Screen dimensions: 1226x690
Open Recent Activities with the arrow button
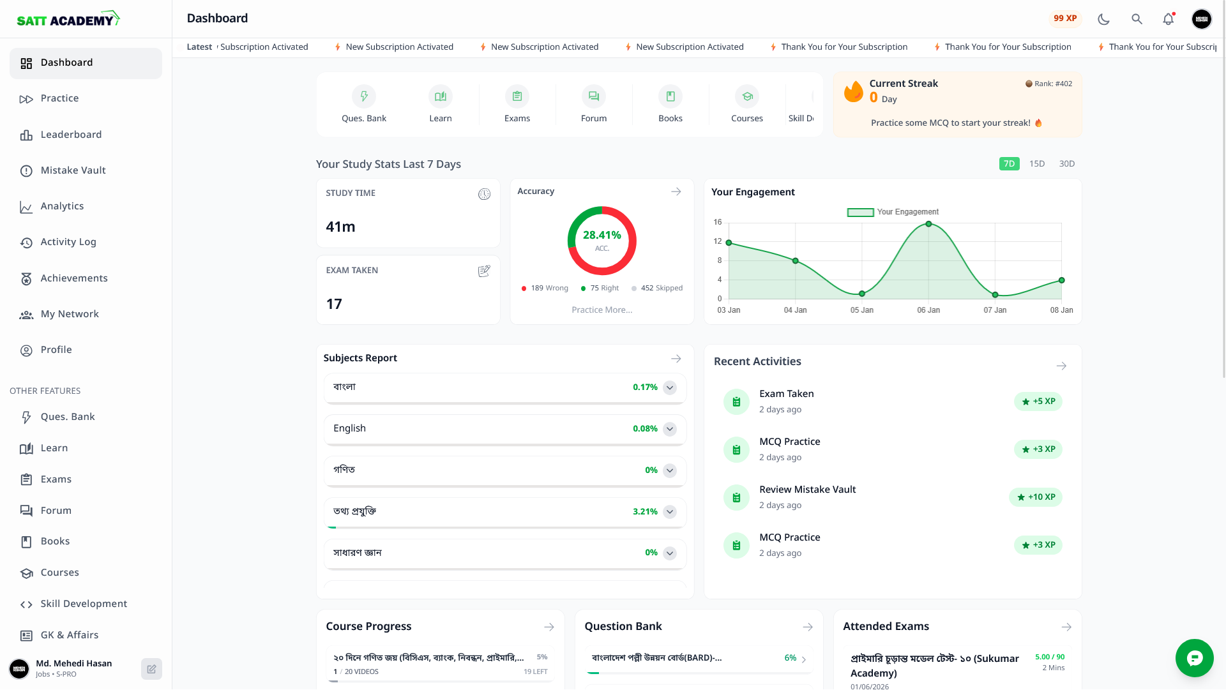[x=1061, y=366]
